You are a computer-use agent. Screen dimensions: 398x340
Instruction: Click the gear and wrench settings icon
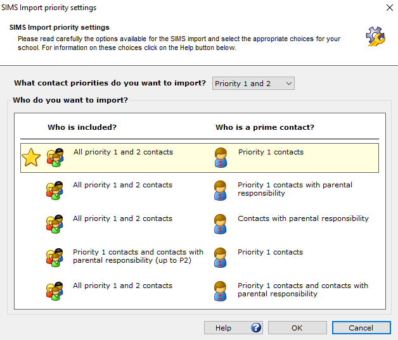pyautogui.click(x=375, y=36)
